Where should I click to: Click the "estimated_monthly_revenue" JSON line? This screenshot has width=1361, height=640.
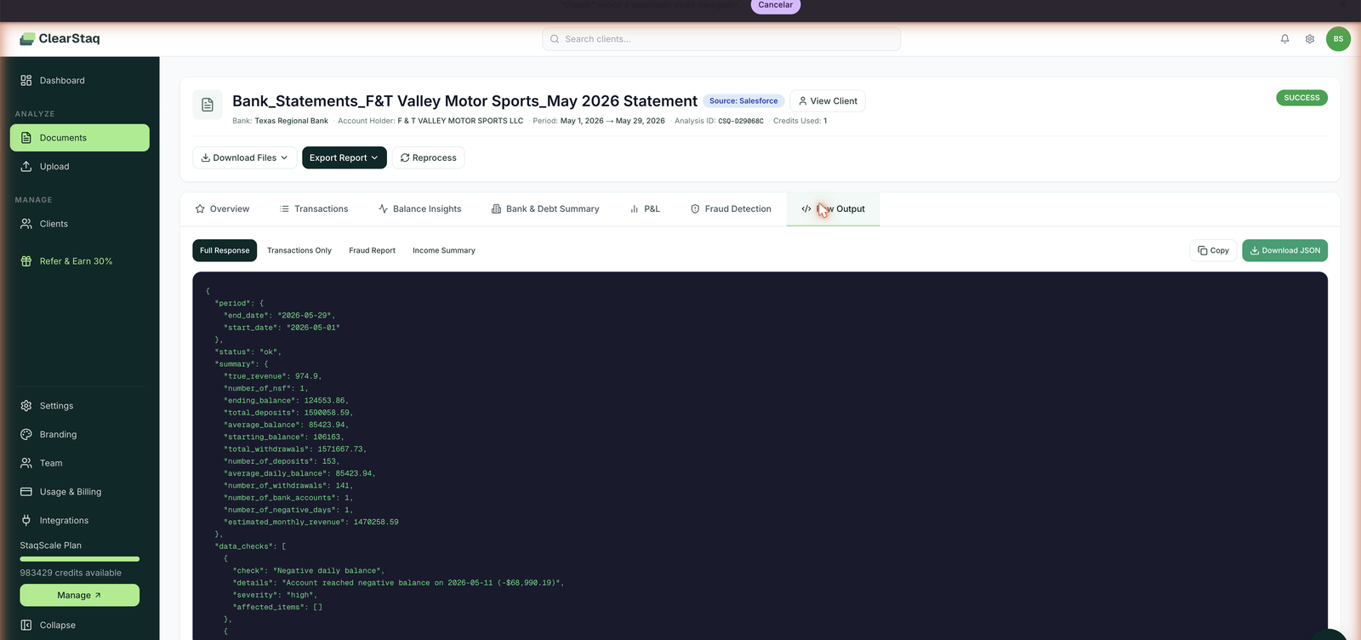pyautogui.click(x=311, y=523)
